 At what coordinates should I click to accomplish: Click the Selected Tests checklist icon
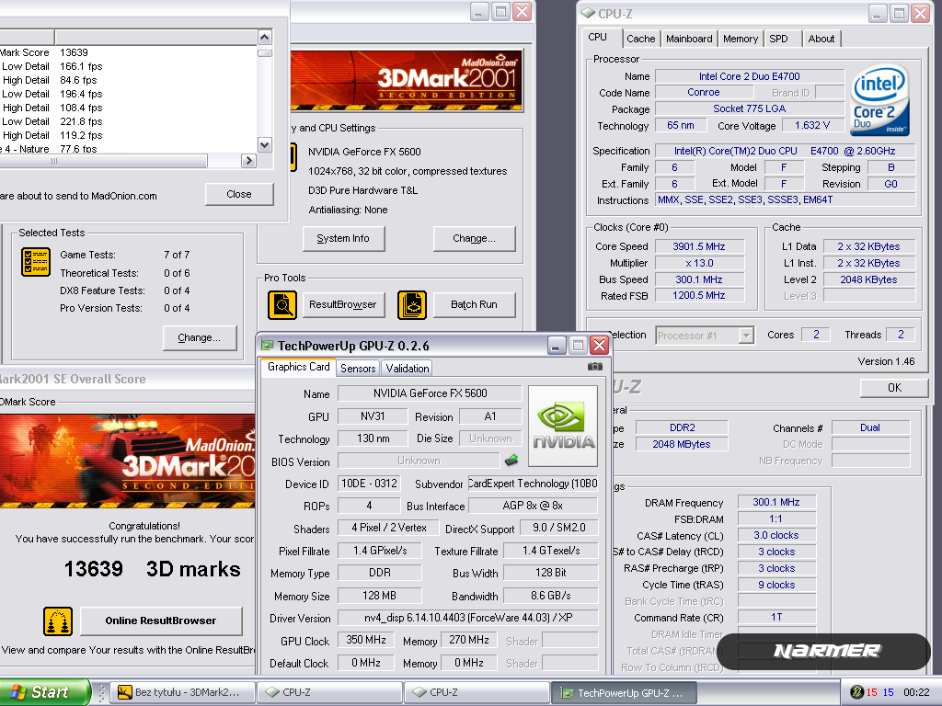(x=36, y=262)
